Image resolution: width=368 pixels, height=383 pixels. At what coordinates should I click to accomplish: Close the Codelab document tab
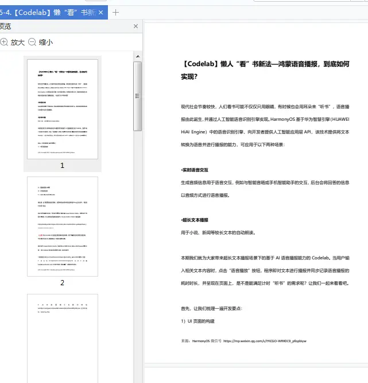coord(100,12)
